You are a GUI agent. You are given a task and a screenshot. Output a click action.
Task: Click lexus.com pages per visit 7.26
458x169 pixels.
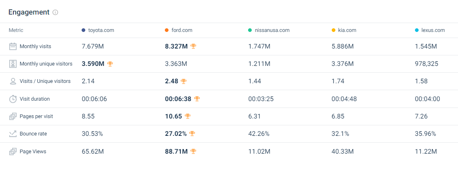421,116
